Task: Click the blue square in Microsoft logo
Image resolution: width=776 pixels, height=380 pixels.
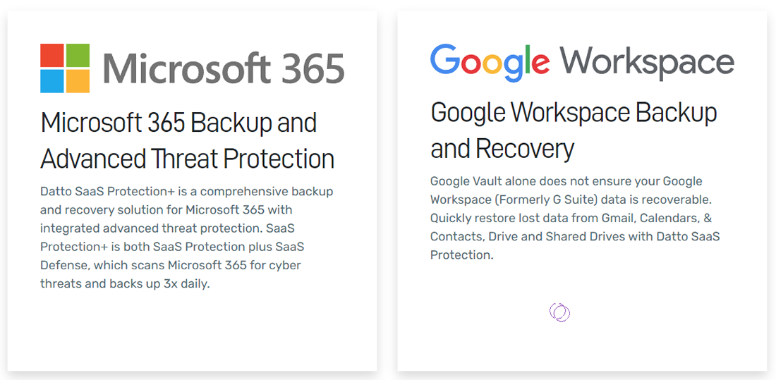Action: (52, 81)
